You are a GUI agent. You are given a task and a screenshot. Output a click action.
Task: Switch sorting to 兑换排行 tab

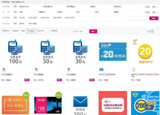pyautogui.click(x=15, y=31)
